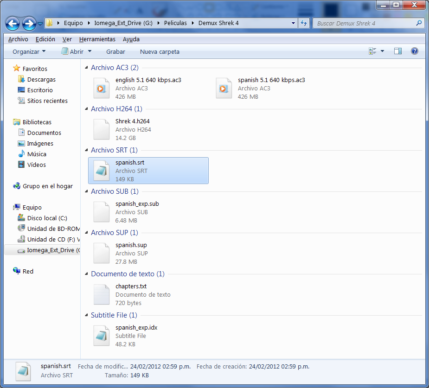Image resolution: width=429 pixels, height=388 pixels.
Task: Select the Shrek 4.h264 file icon
Action: point(102,129)
